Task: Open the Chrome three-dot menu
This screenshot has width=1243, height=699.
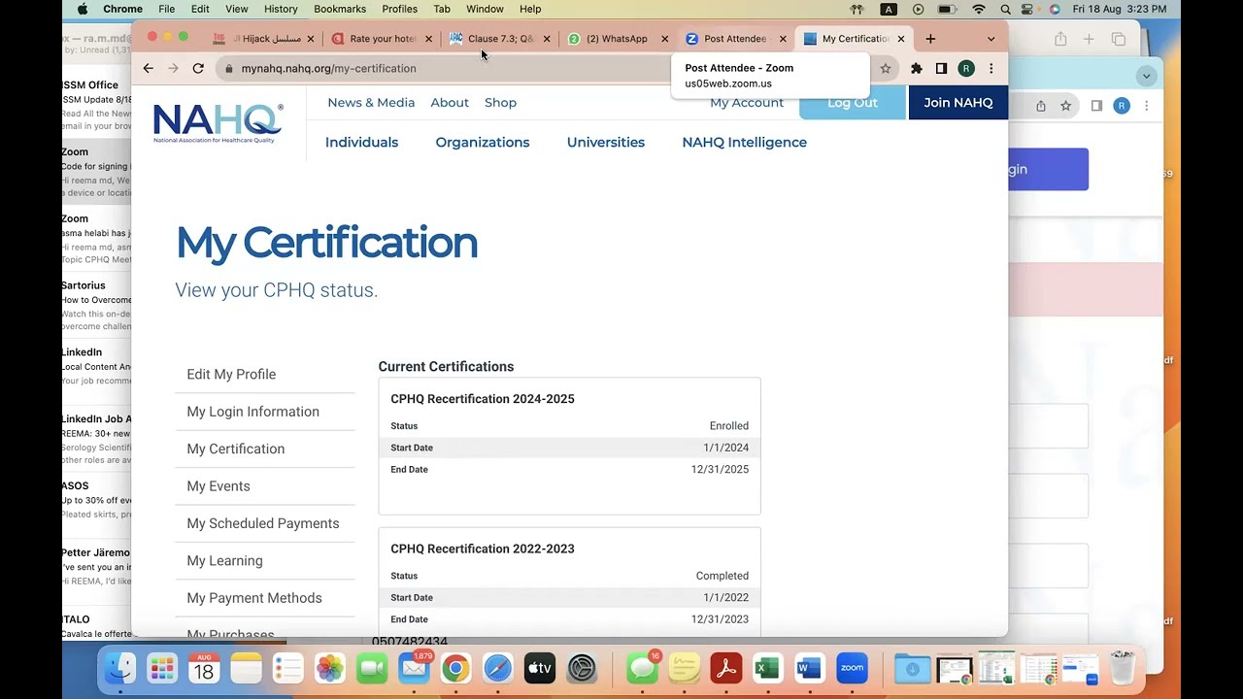Action: [991, 69]
